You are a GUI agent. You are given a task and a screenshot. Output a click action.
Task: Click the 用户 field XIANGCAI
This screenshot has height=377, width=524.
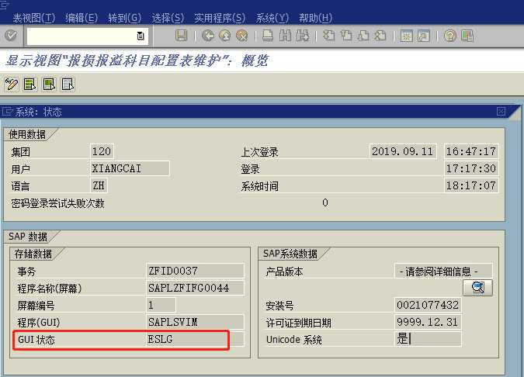130,168
